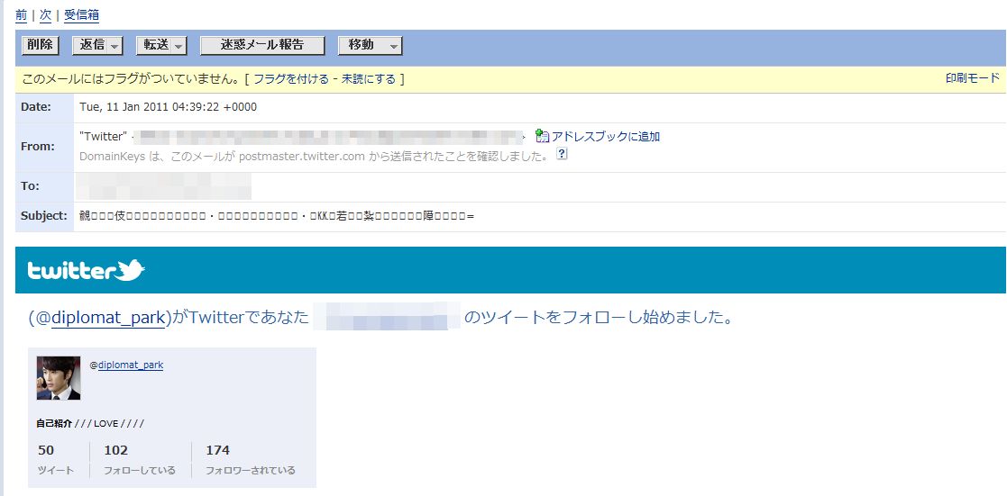Expand the 転送 dropdown arrow
The image size is (1007, 496).
(179, 46)
